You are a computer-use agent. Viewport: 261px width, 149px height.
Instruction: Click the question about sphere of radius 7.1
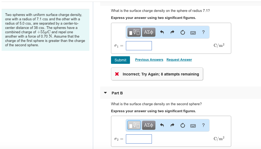[160, 11]
